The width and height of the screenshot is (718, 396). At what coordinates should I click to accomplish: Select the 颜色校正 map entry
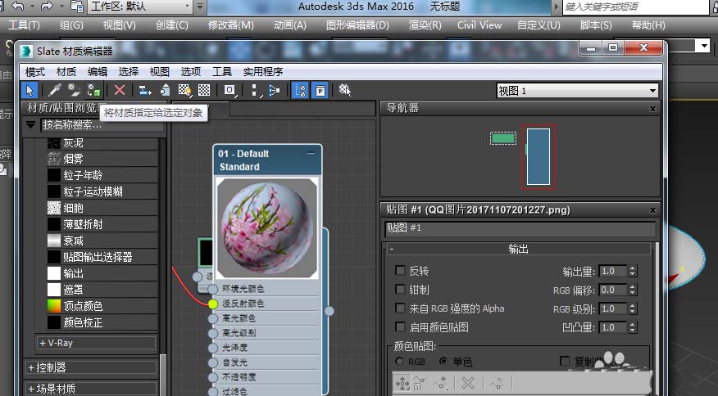tap(102, 322)
